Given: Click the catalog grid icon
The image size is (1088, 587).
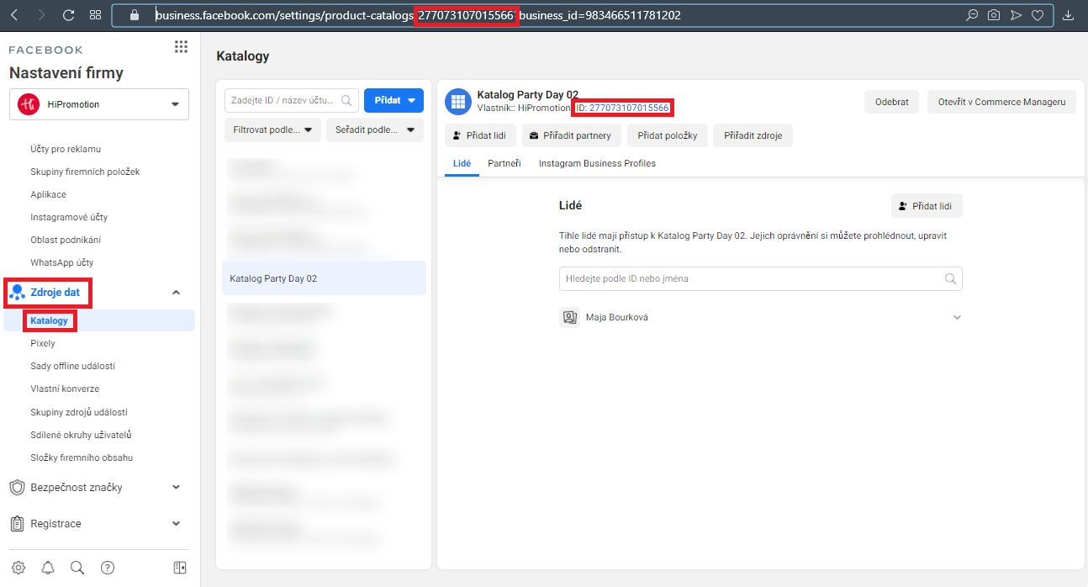Looking at the screenshot, I should 458,102.
